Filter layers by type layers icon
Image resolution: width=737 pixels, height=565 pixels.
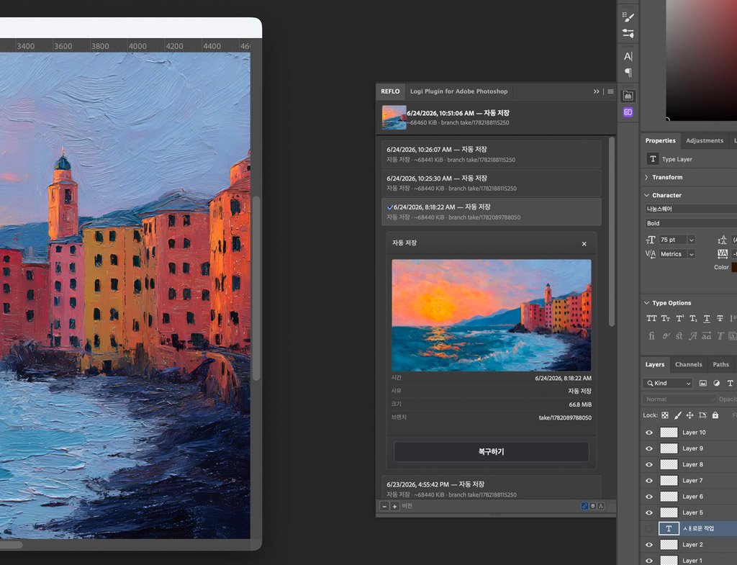[730, 383]
